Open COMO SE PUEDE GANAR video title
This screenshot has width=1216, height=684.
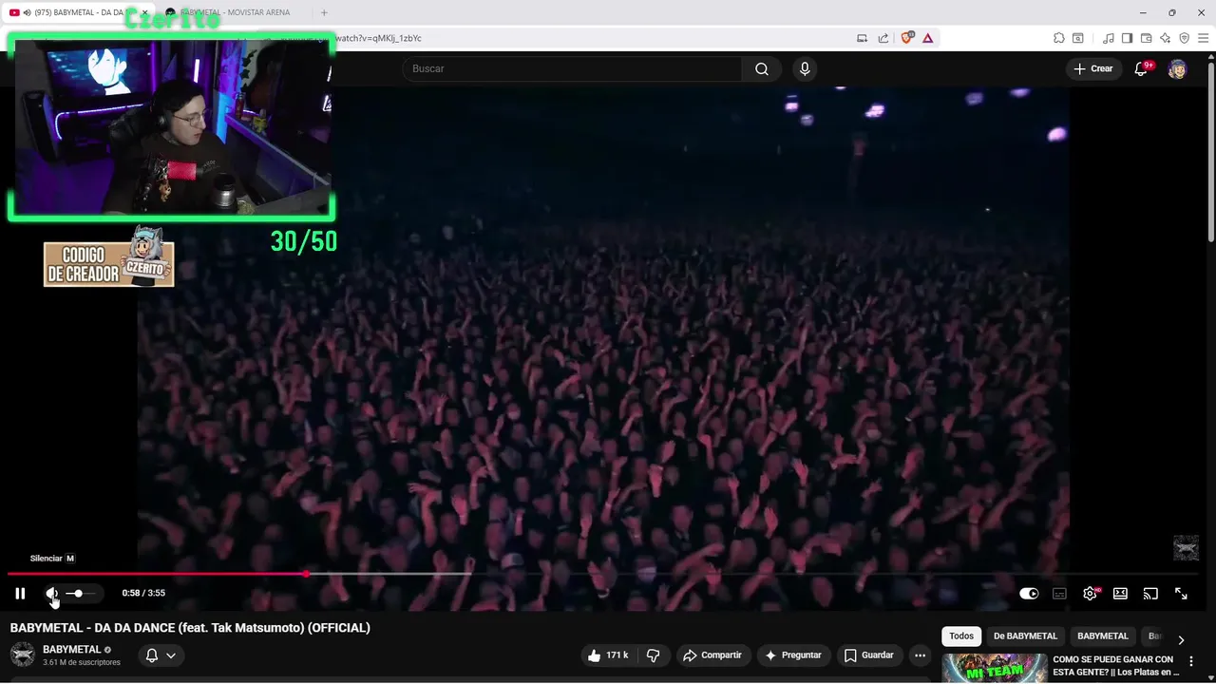tap(1113, 665)
